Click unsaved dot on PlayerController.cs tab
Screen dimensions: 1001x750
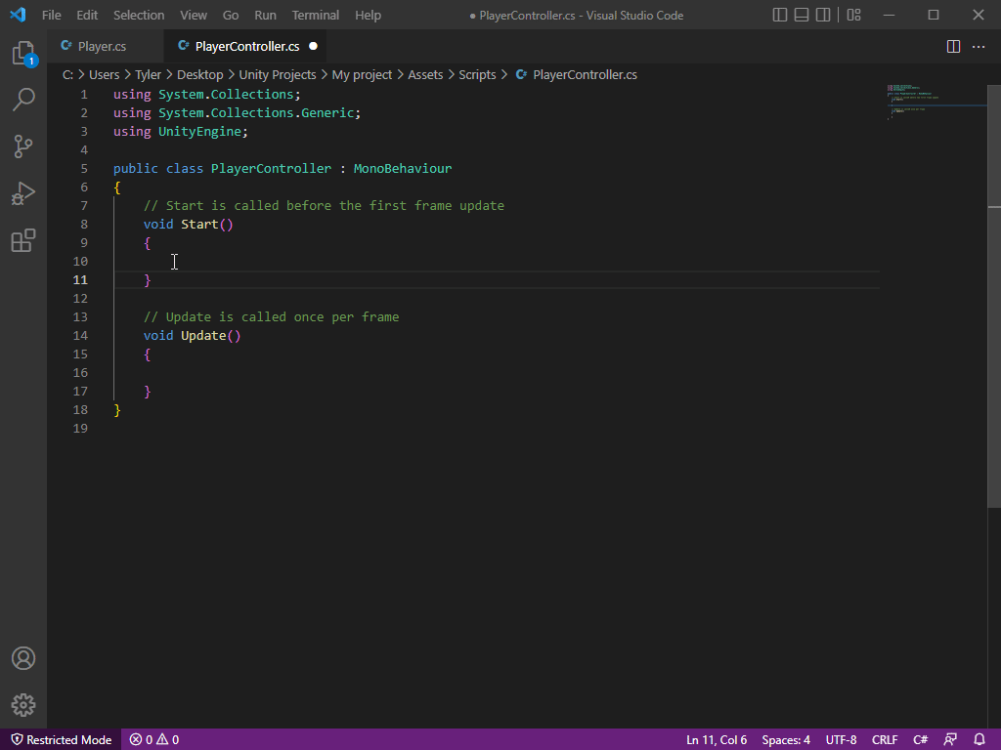tap(313, 46)
